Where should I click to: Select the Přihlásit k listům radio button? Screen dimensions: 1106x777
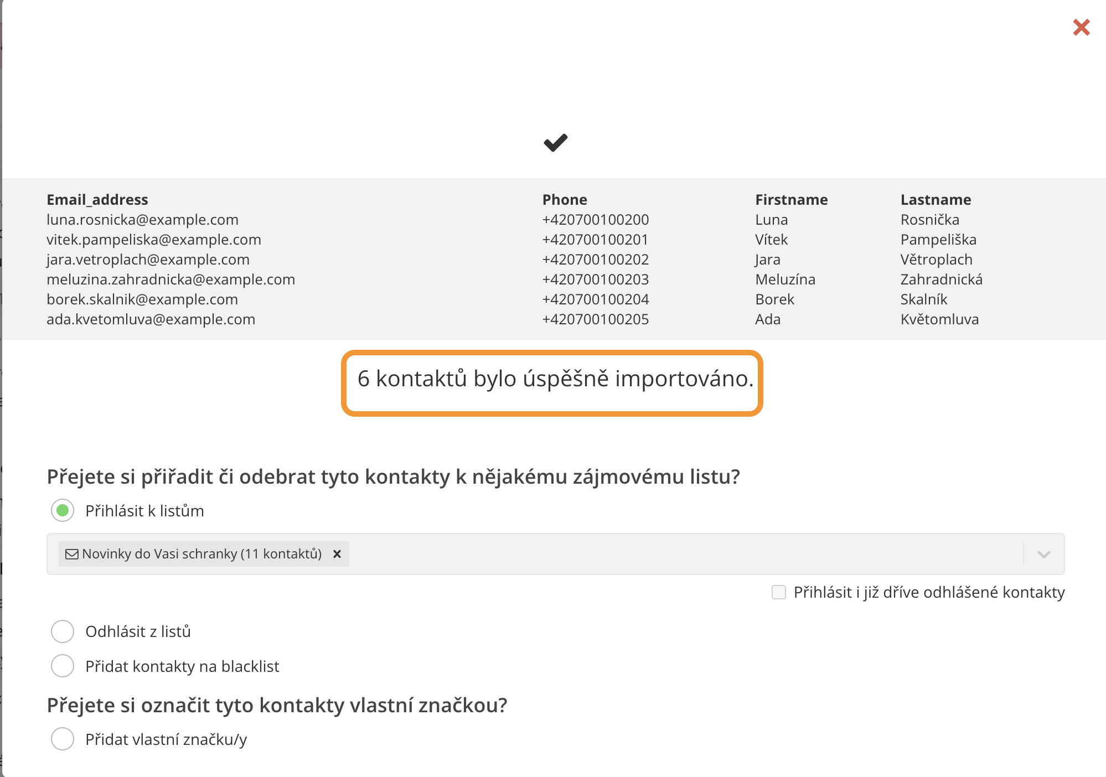coord(63,510)
